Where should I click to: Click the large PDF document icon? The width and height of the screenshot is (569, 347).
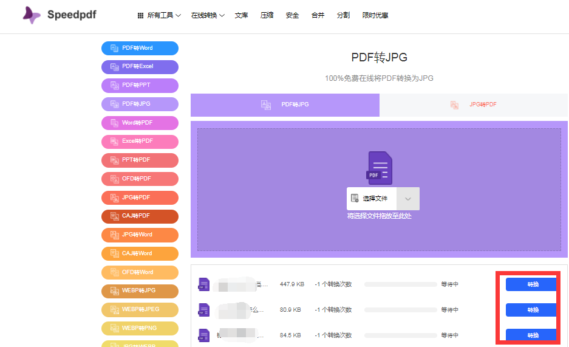(x=379, y=168)
